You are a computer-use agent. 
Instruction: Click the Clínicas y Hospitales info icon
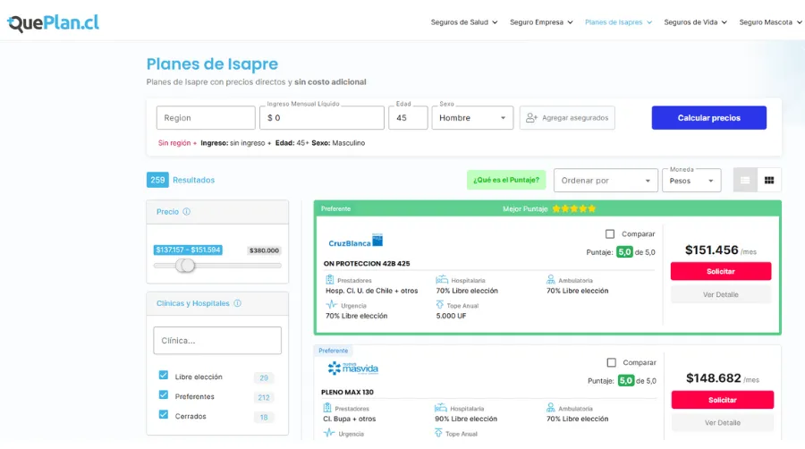point(237,303)
